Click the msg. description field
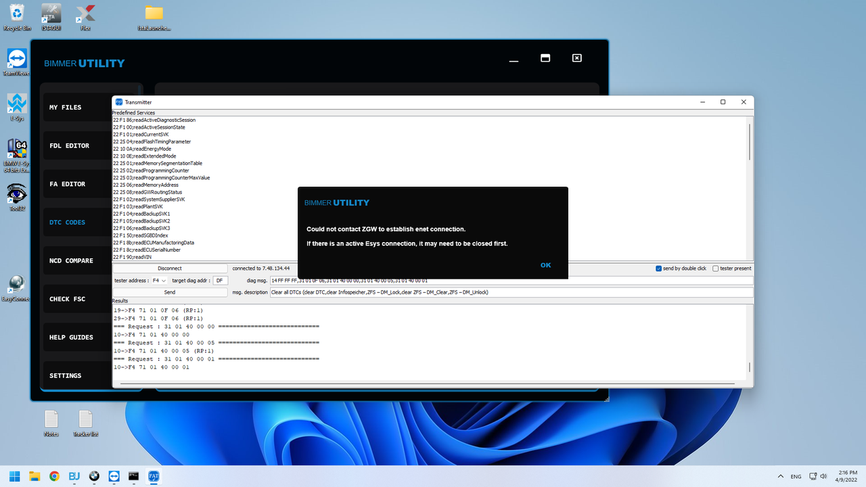The width and height of the screenshot is (866, 487). [x=511, y=292]
